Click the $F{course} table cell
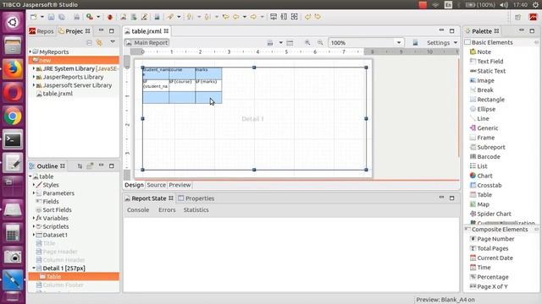The width and height of the screenshot is (542, 304). point(182,85)
